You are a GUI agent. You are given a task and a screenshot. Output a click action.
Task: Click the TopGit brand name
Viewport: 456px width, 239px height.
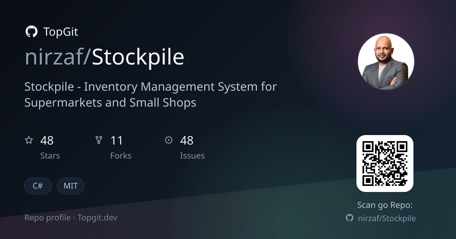click(x=61, y=32)
